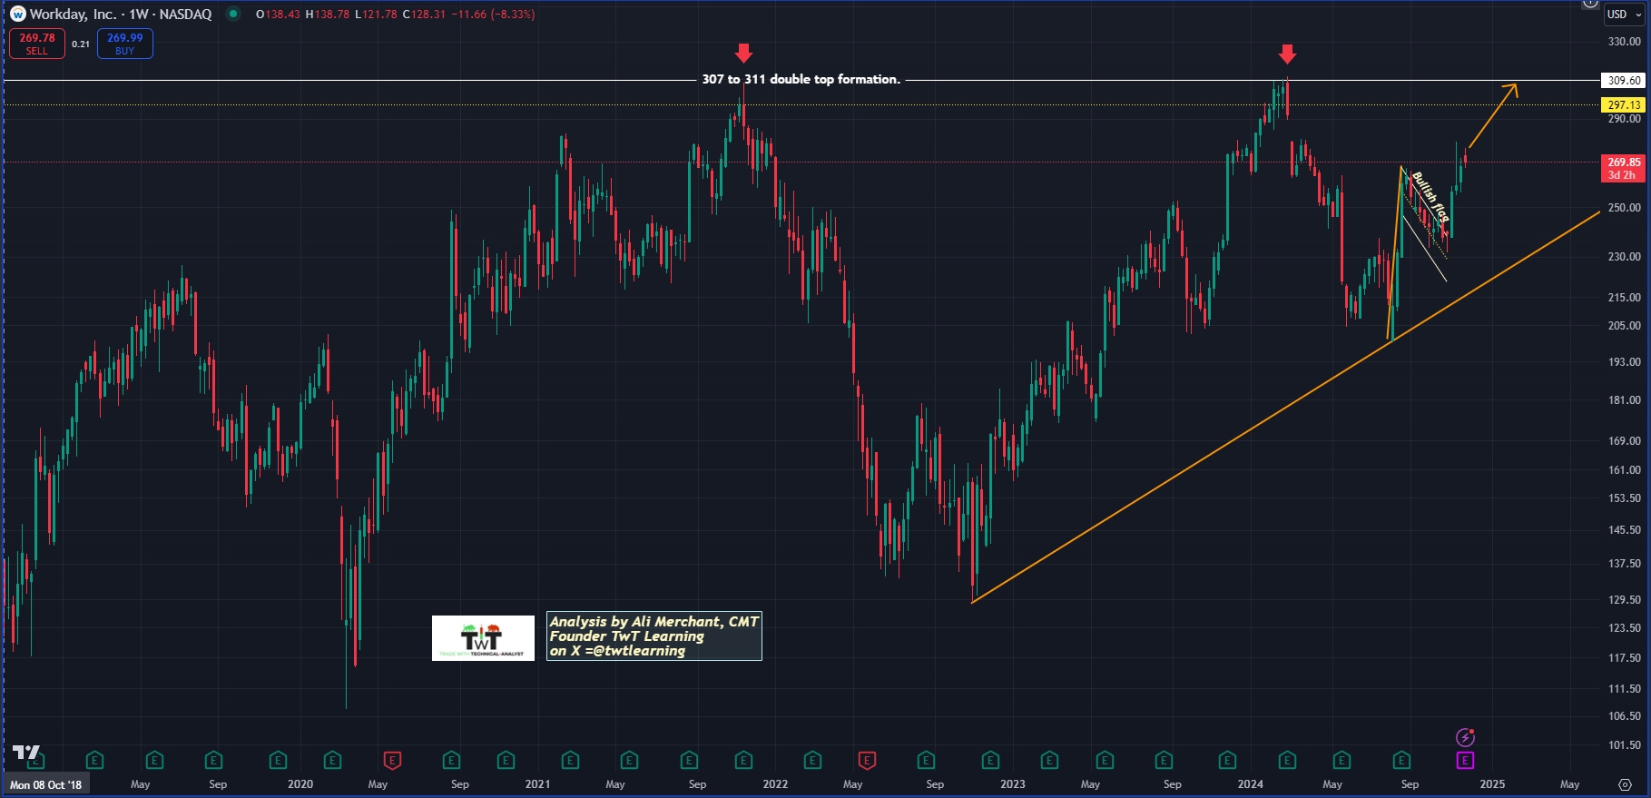Click the 2025 label on time axis
The width and height of the screenshot is (1651, 798).
point(1492,784)
